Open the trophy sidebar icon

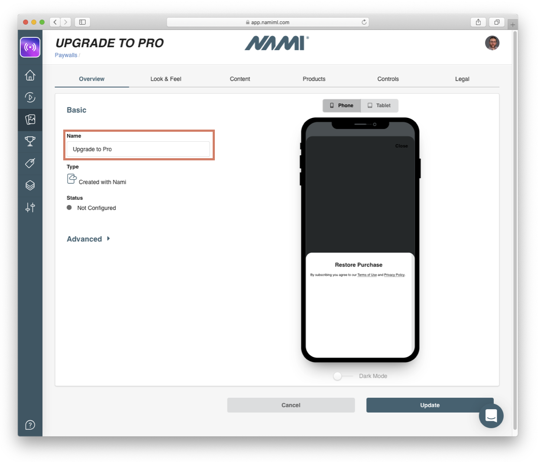(x=30, y=141)
